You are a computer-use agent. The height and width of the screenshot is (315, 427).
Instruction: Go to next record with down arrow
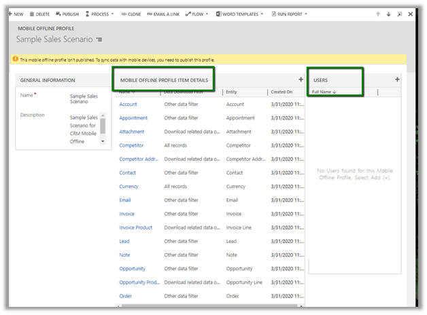389,14
